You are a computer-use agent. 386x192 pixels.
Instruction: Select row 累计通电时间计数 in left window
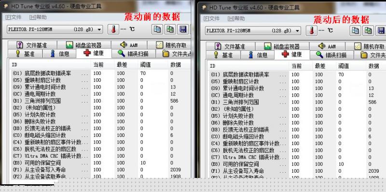pos(100,87)
